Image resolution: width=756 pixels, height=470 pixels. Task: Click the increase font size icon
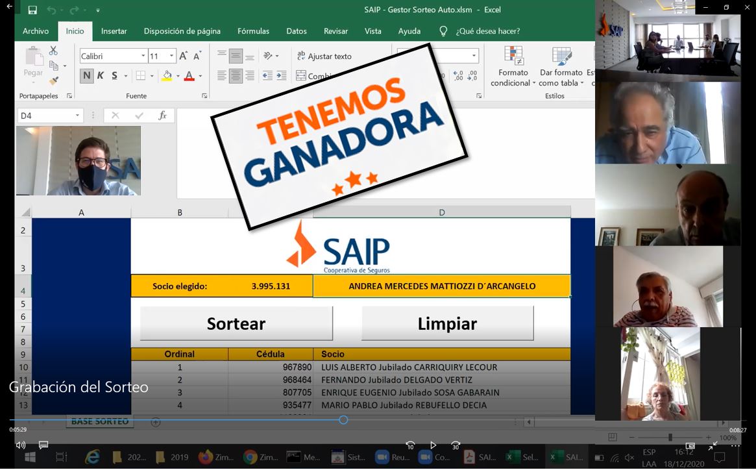[x=184, y=56]
